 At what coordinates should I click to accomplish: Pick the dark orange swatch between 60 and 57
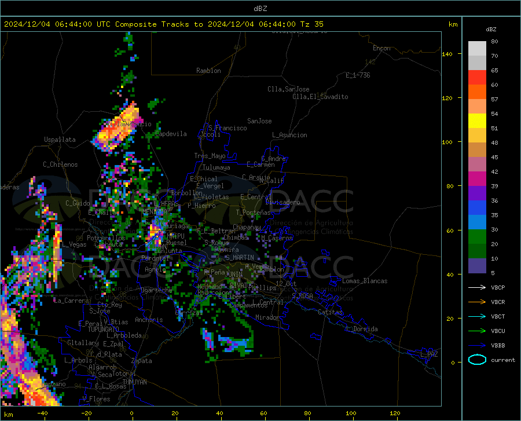click(x=477, y=92)
